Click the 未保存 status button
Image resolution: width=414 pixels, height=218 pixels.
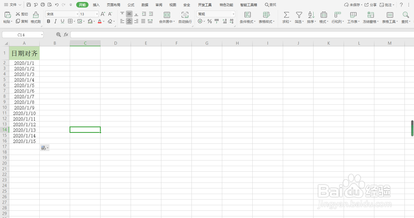(353, 5)
